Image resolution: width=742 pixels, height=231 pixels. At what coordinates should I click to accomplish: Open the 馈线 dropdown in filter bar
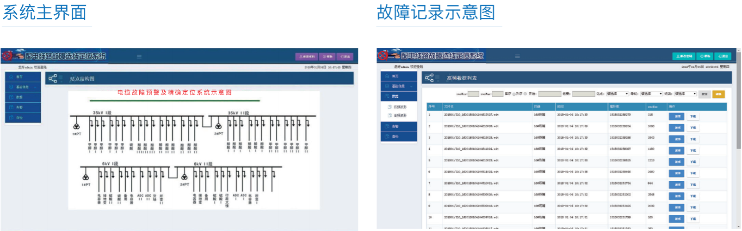[x=651, y=94]
